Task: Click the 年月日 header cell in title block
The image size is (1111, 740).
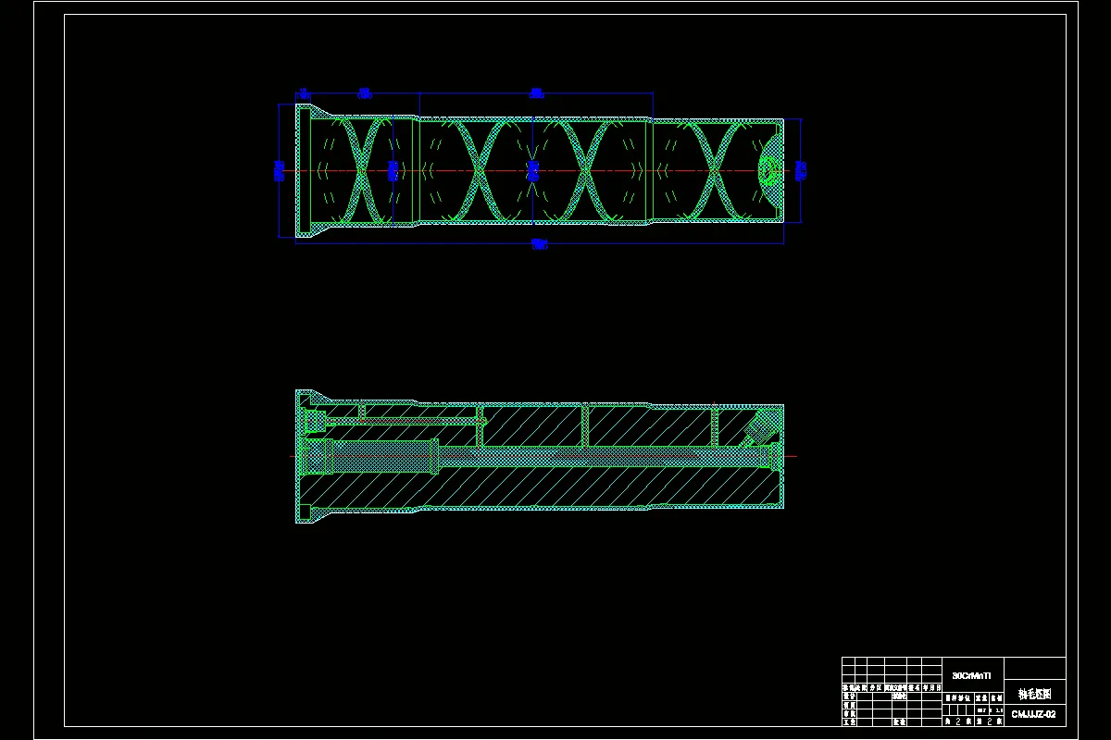Action: (x=931, y=688)
